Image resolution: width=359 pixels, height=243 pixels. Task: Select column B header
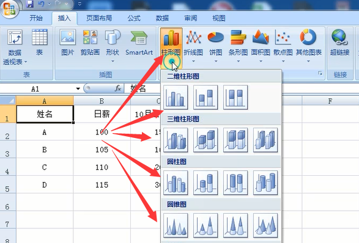click(x=102, y=101)
